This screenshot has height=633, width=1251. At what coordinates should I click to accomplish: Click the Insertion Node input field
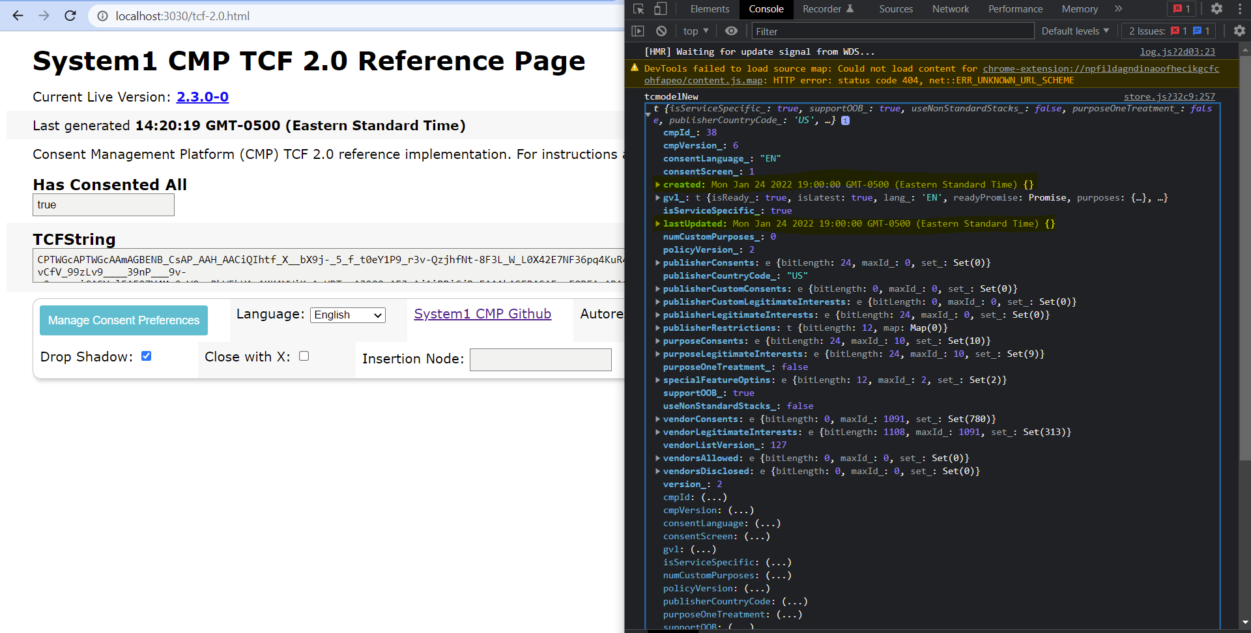point(541,359)
